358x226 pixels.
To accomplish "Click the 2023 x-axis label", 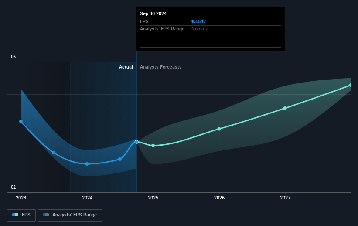I will [x=21, y=198].
